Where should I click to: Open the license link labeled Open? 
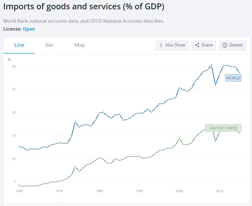pyautogui.click(x=29, y=29)
